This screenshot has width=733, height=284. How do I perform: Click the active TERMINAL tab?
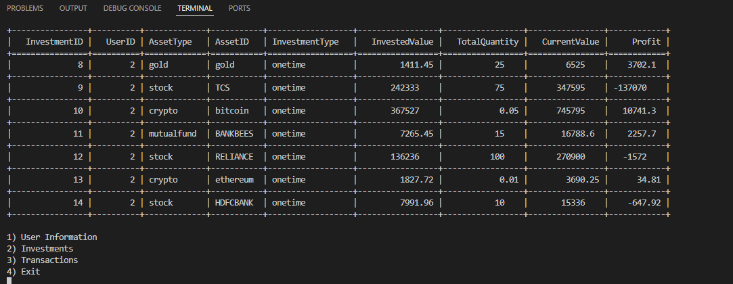pyautogui.click(x=195, y=8)
